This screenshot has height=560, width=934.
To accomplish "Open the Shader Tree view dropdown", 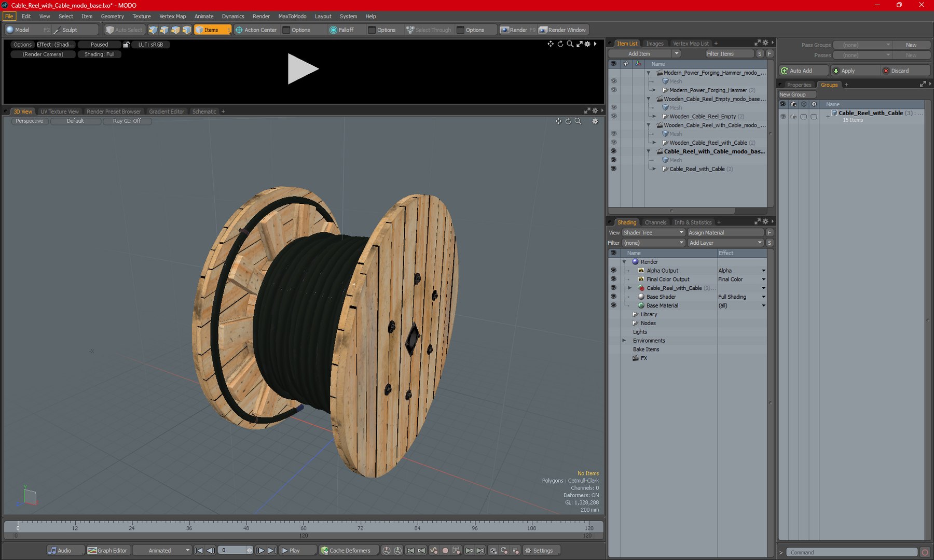I will [x=653, y=233].
